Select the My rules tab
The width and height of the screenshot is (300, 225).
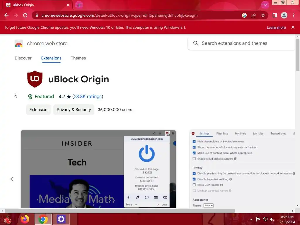point(258,134)
